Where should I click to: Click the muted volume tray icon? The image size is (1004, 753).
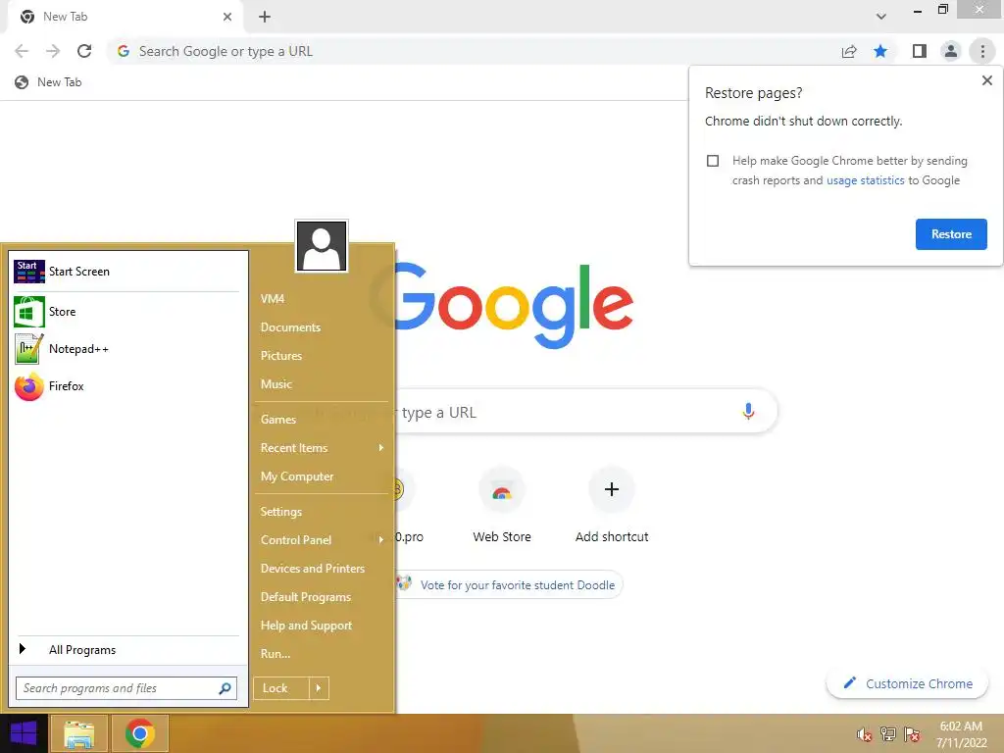click(864, 734)
